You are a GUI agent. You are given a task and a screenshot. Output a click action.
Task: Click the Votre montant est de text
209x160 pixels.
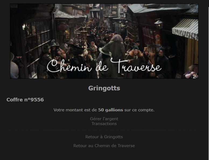[x=75, y=110]
